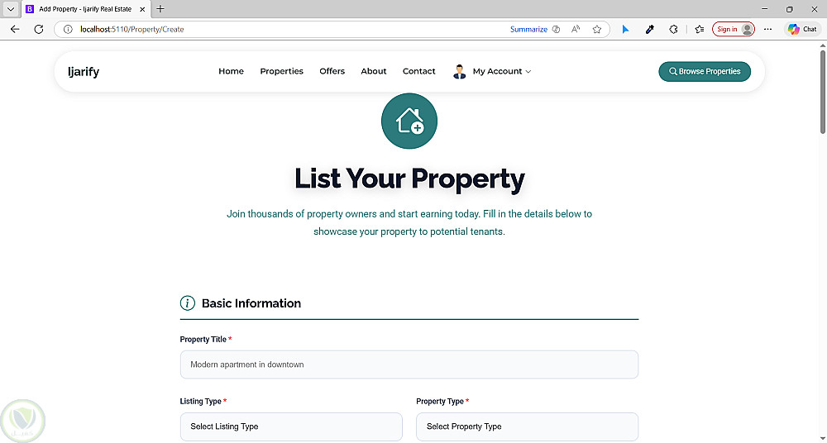
Task: Open the eyedropper extension
Action: coord(650,29)
